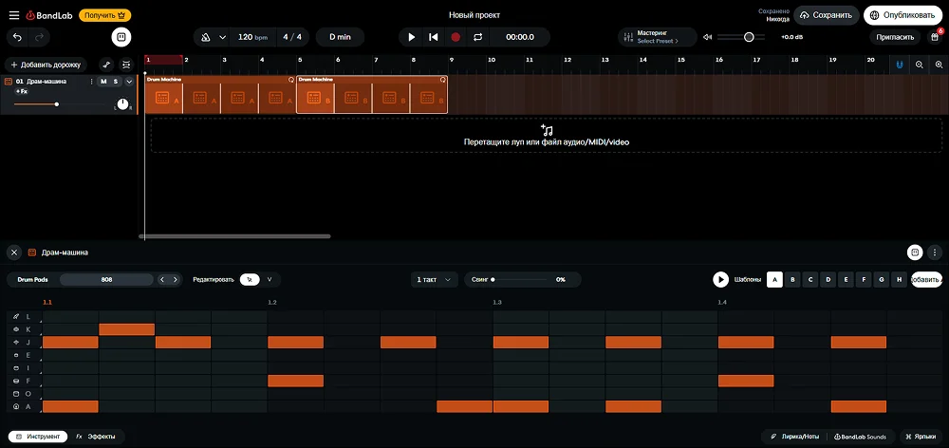Toggle cycle loop mode

pos(478,37)
